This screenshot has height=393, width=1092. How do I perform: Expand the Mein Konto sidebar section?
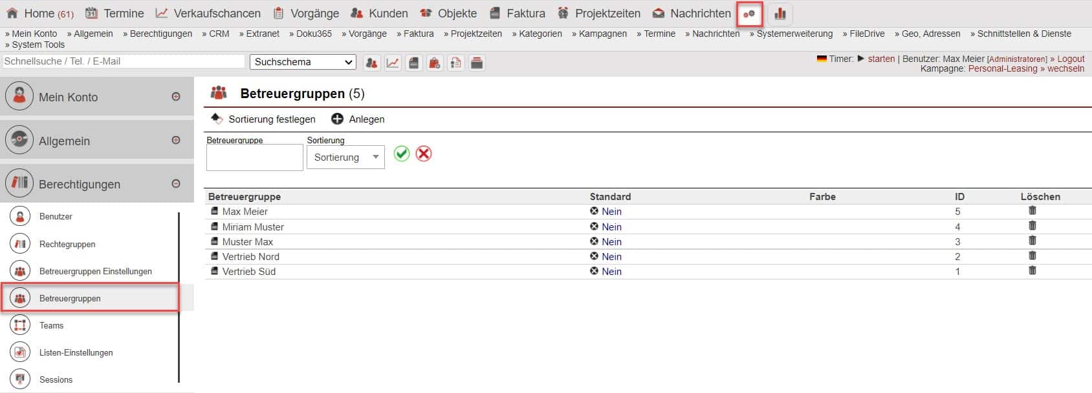point(176,97)
